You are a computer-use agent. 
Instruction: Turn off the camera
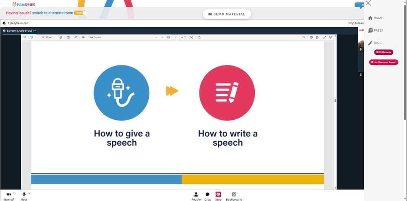[9, 196]
